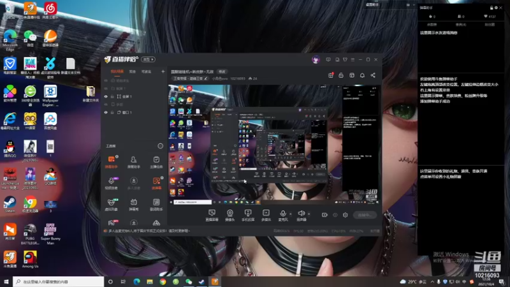Lock the 窗口 1 source
Viewport: 510px width, 287px height.
[x=112, y=113]
